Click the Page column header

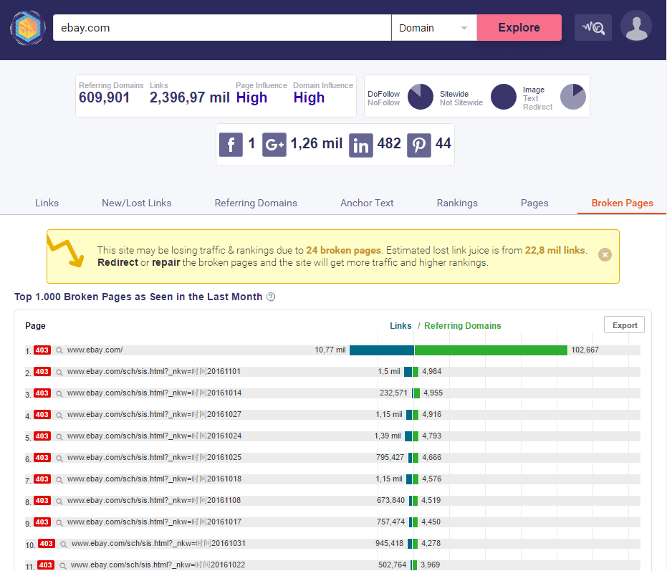pyautogui.click(x=35, y=326)
